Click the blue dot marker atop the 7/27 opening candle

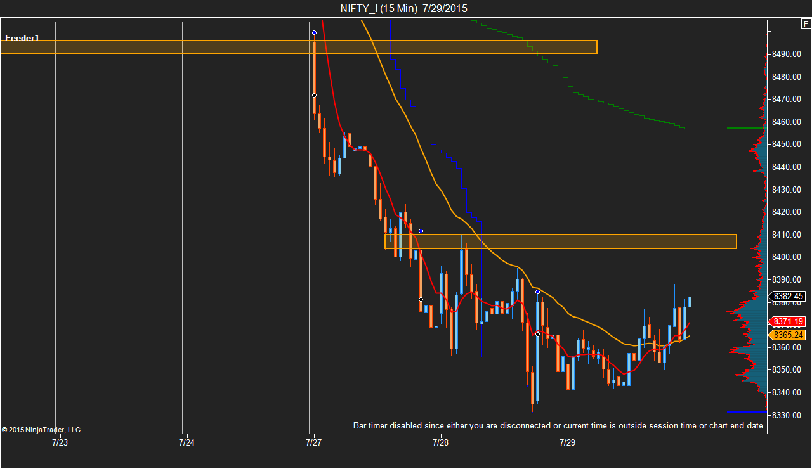coord(314,32)
